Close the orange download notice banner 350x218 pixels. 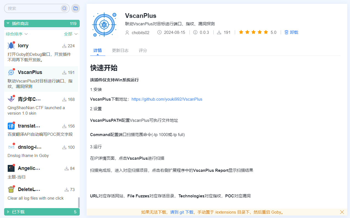(x=342, y=212)
